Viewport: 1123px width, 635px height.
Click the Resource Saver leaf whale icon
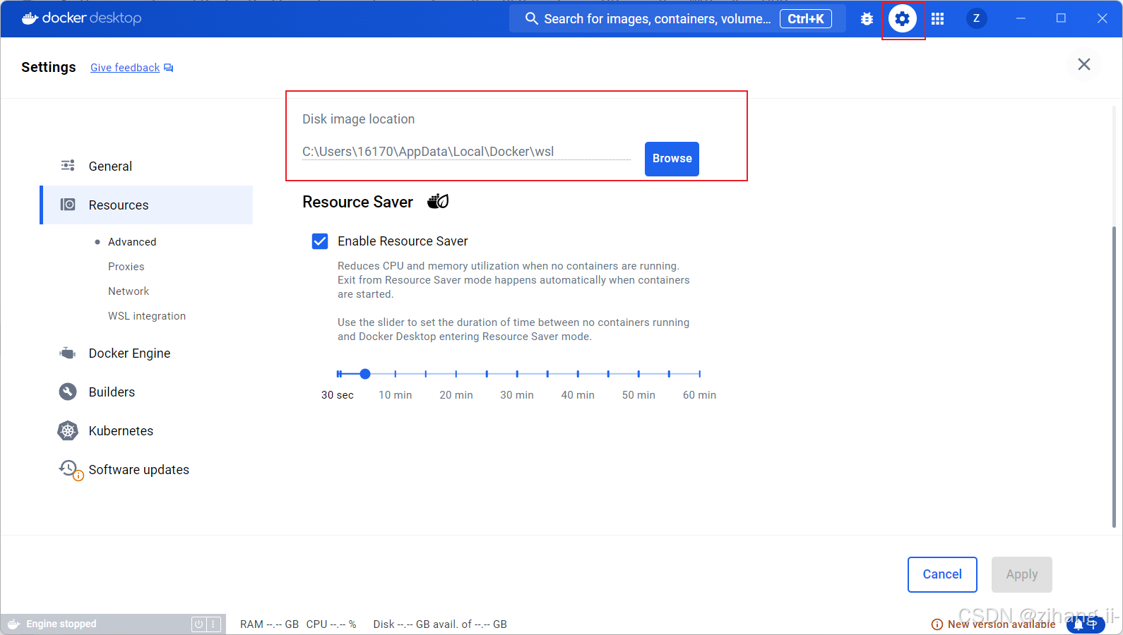[x=438, y=202]
